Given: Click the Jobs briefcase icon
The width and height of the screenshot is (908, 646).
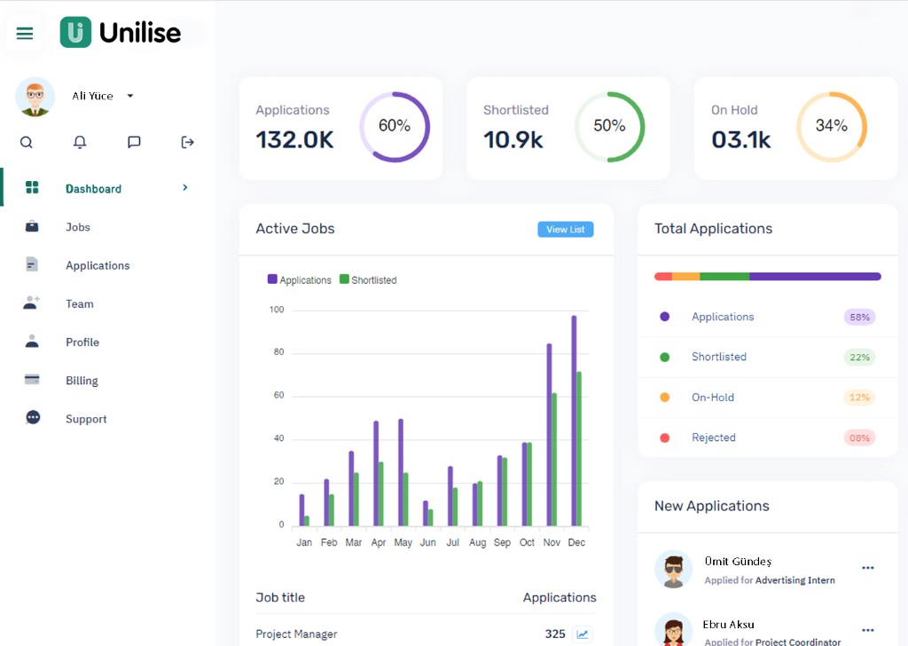Looking at the screenshot, I should pyautogui.click(x=32, y=226).
